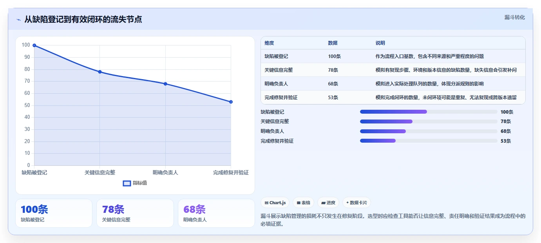This screenshot has height=243, width=541.
Task: Select the chart data point at 明确负责人
Action: [x=165, y=84]
